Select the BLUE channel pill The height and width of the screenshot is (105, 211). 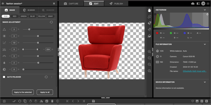click(32, 16)
